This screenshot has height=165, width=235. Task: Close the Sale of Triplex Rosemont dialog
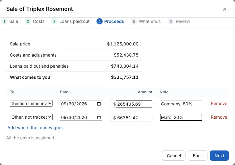coord(224,9)
